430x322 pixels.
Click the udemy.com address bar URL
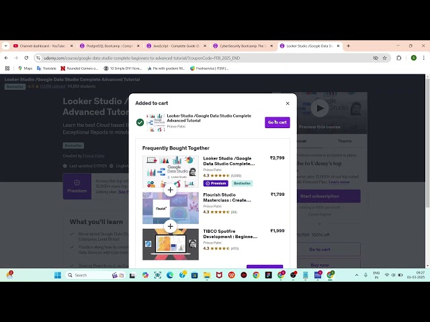coord(142,58)
